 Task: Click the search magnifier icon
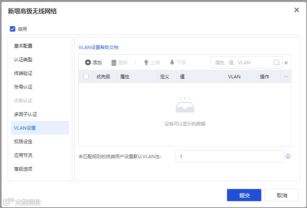[x=276, y=62]
